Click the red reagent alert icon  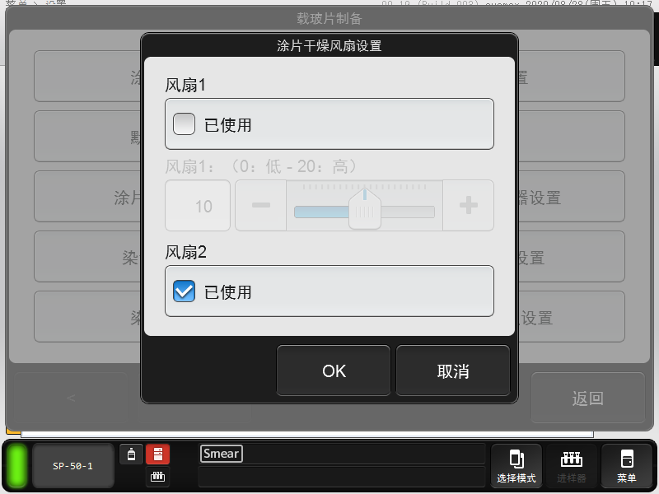point(157,454)
